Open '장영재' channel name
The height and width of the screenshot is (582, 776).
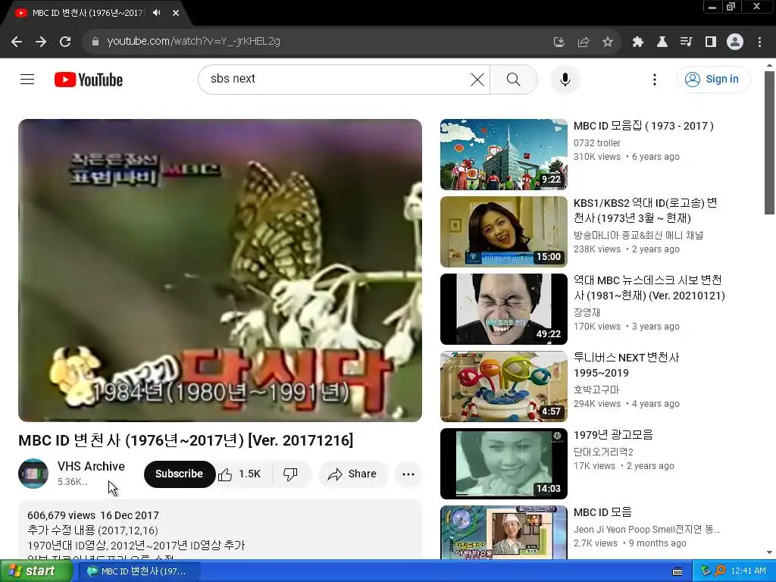(587, 312)
